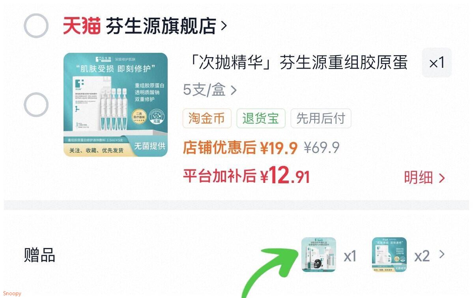
Task: Expand the gifts list chevron
Action: pyautogui.click(x=441, y=255)
